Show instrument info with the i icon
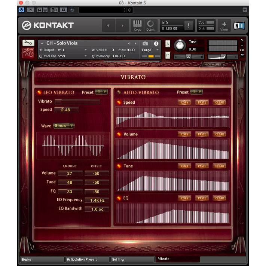Viewport: 266px width, 266px height. click(156, 43)
